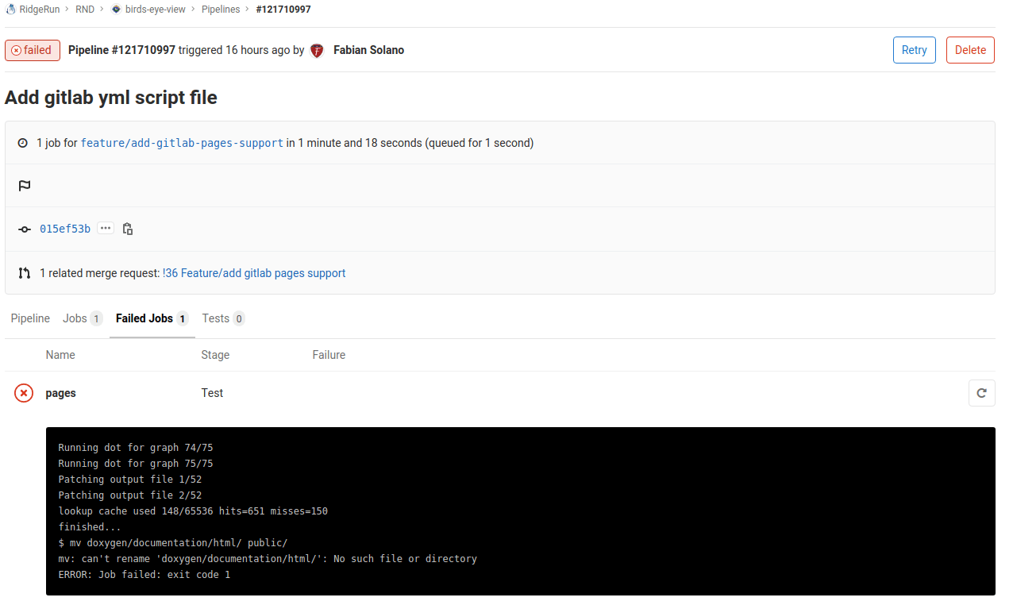Select the Failed Jobs tab
This screenshot has width=1013, height=605.
click(144, 318)
